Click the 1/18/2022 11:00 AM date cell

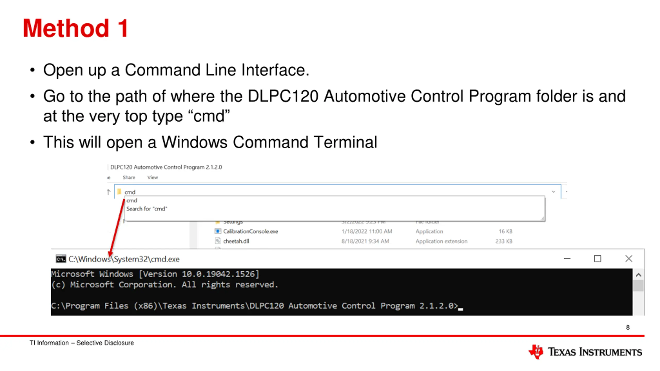point(367,231)
